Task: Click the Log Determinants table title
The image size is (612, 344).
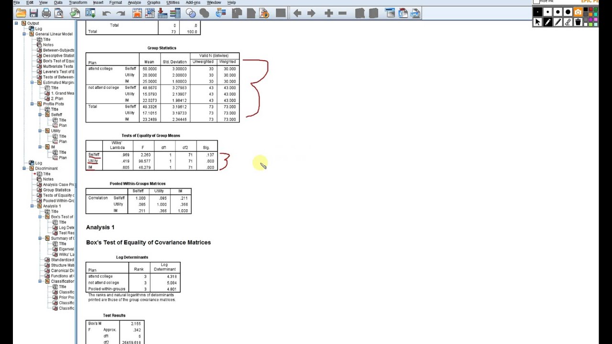Action: [132, 257]
